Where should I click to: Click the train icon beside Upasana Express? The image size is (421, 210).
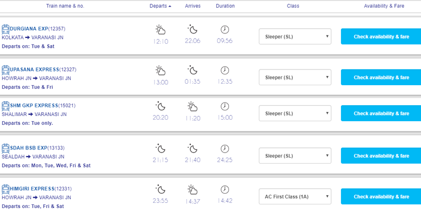(6, 69)
